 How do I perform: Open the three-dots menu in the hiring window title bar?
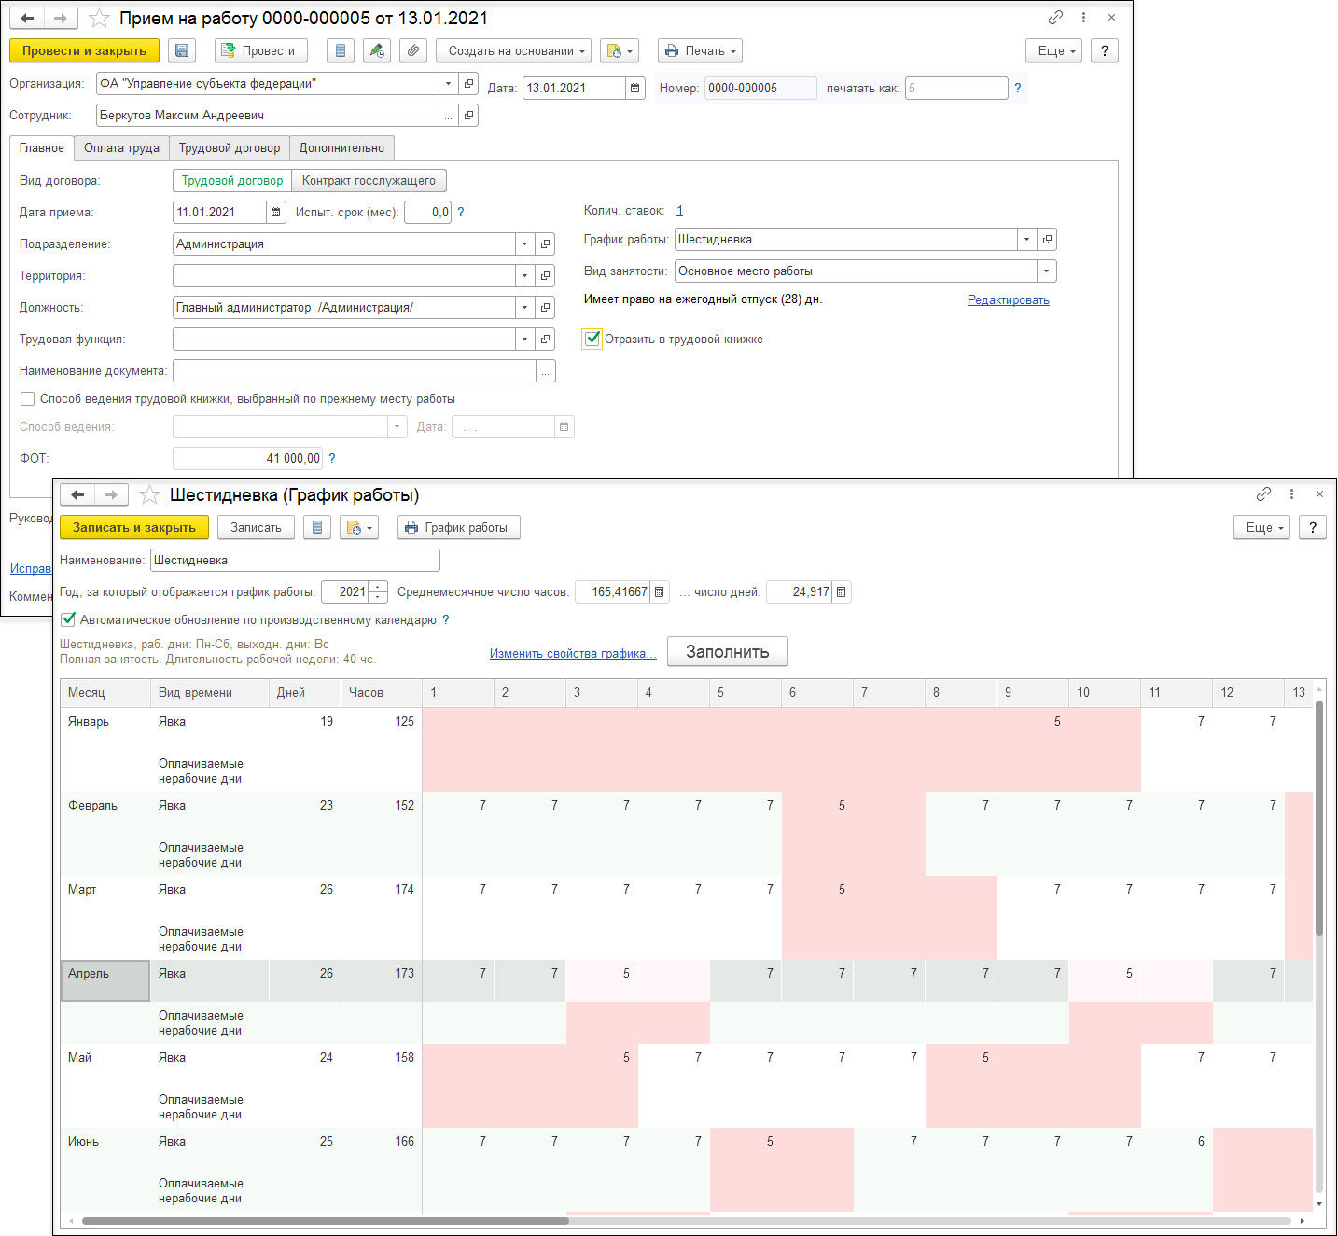point(1083,18)
